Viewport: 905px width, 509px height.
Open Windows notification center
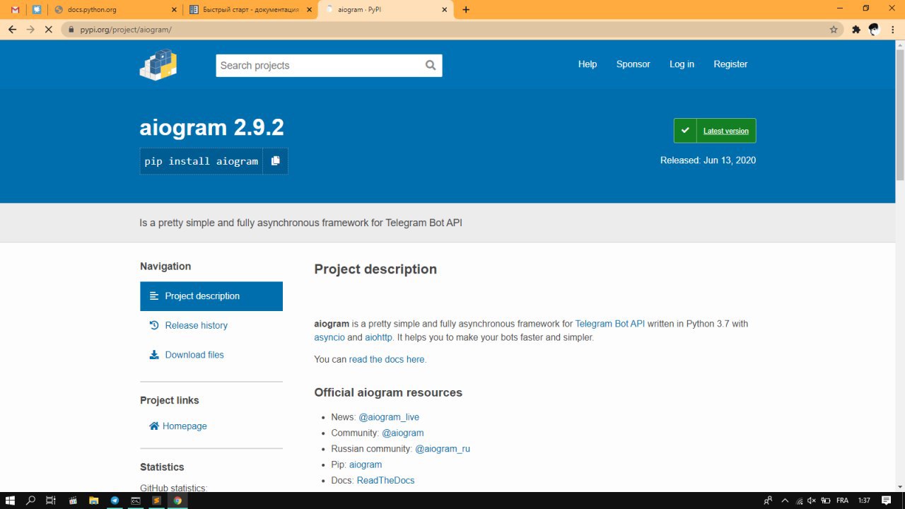coord(887,501)
